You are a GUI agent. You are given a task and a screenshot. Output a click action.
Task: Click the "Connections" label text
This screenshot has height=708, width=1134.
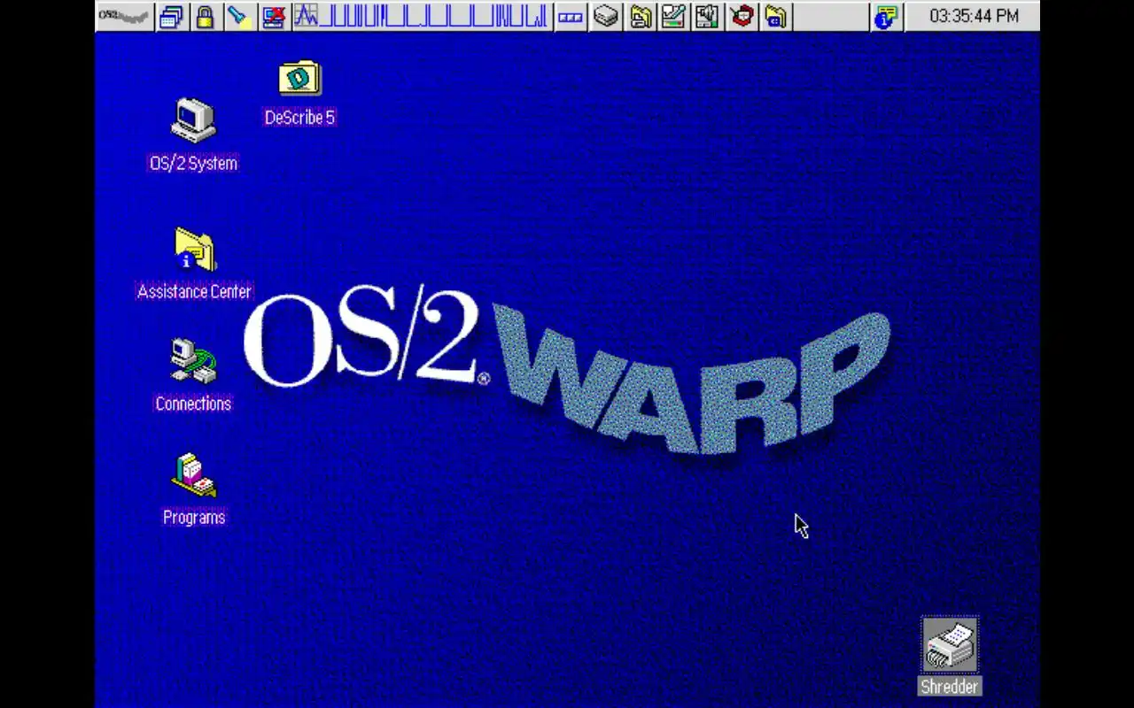(193, 404)
